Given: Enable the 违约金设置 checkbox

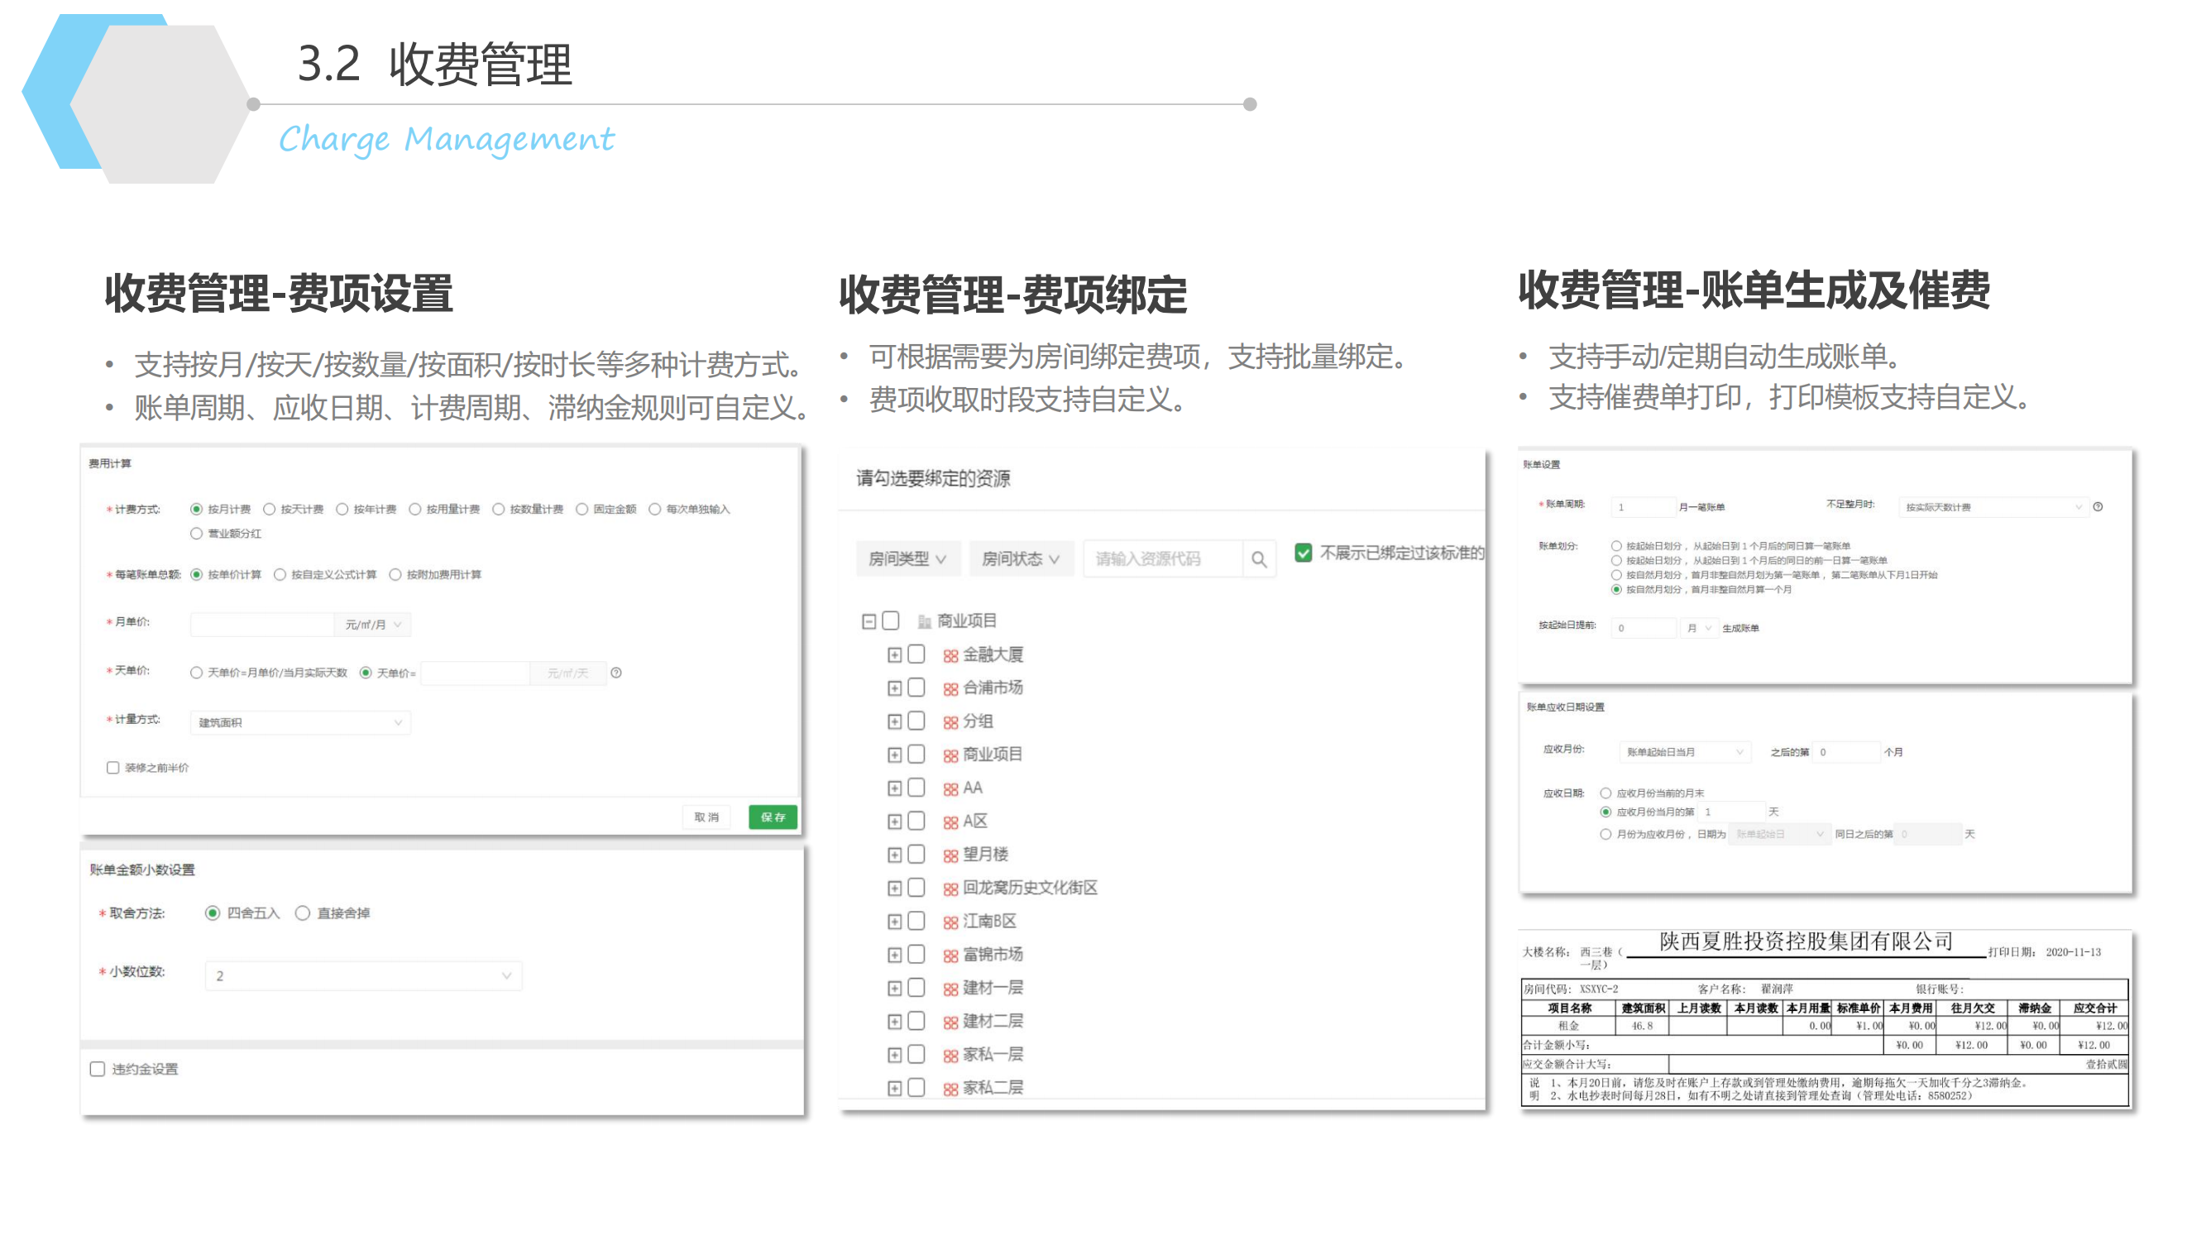Looking at the screenshot, I should click(x=98, y=1068).
